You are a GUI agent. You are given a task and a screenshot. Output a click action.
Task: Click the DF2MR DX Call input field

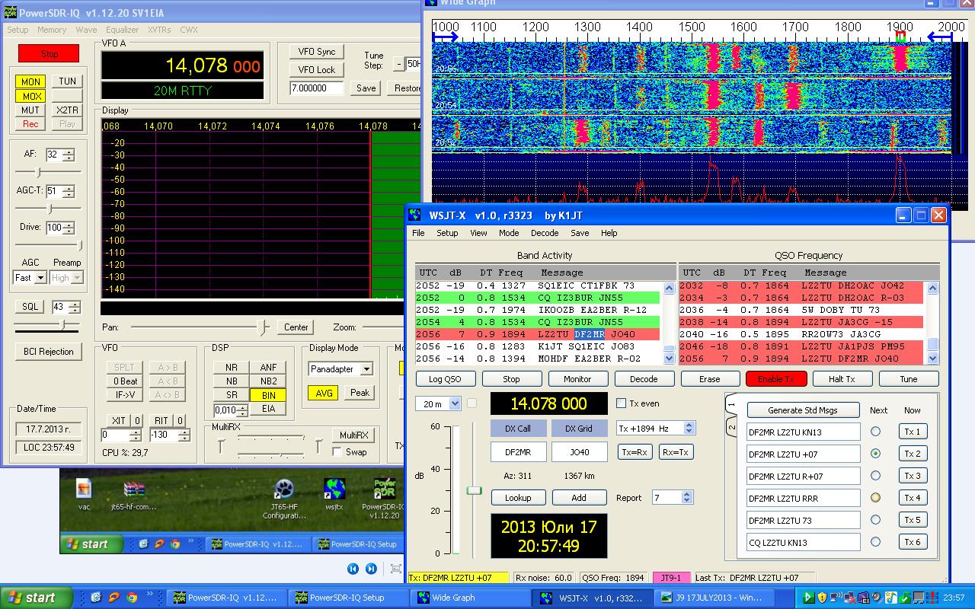click(x=518, y=452)
